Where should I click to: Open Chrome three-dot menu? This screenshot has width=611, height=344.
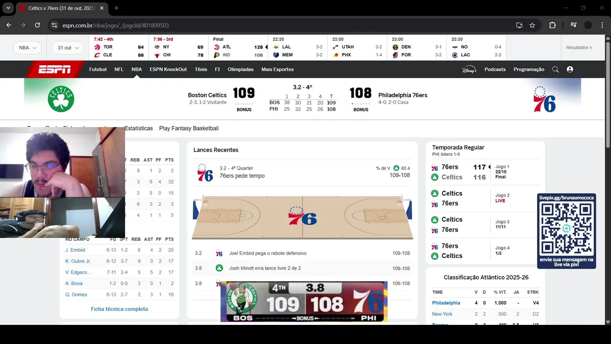tap(602, 25)
